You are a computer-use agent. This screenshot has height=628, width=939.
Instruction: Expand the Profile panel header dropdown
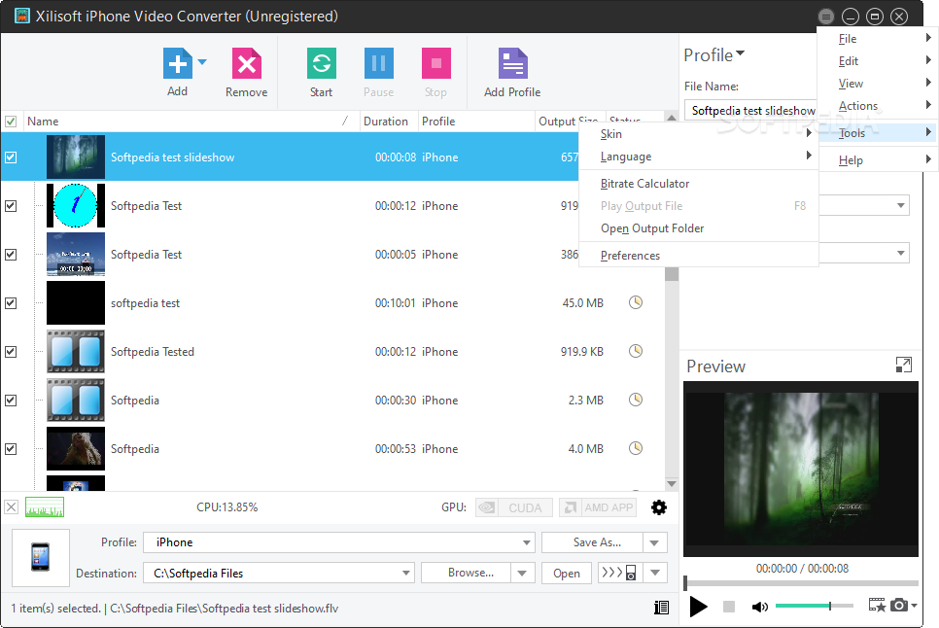740,53
